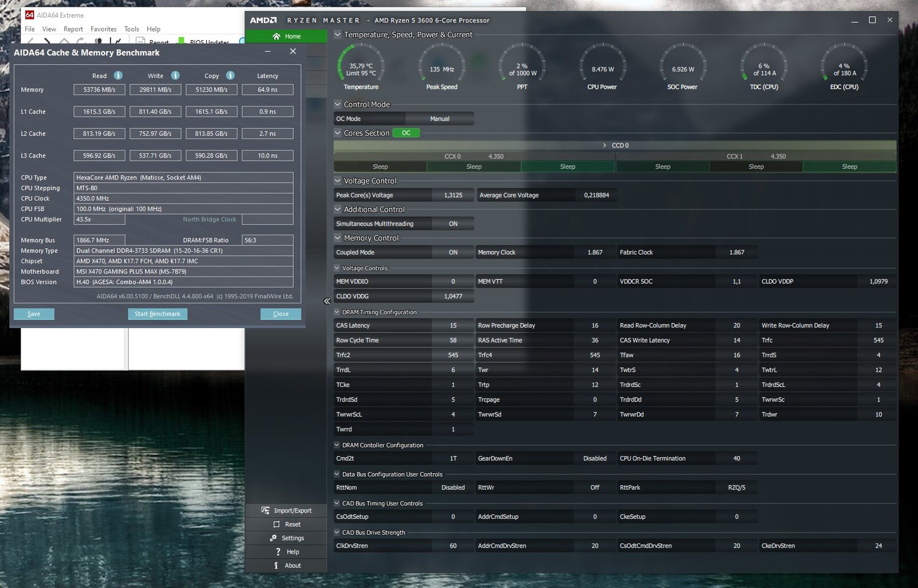Collapse the Voltage Control section

click(x=337, y=181)
